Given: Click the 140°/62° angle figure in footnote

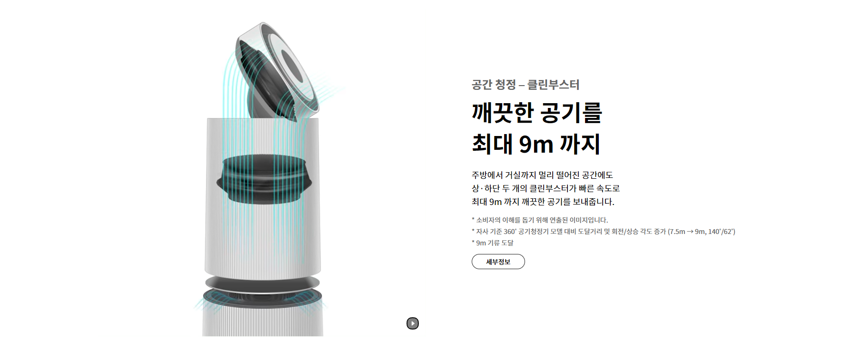Looking at the screenshot, I should [721, 232].
